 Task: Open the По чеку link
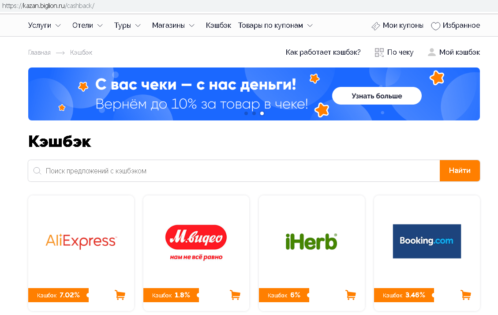[400, 52]
